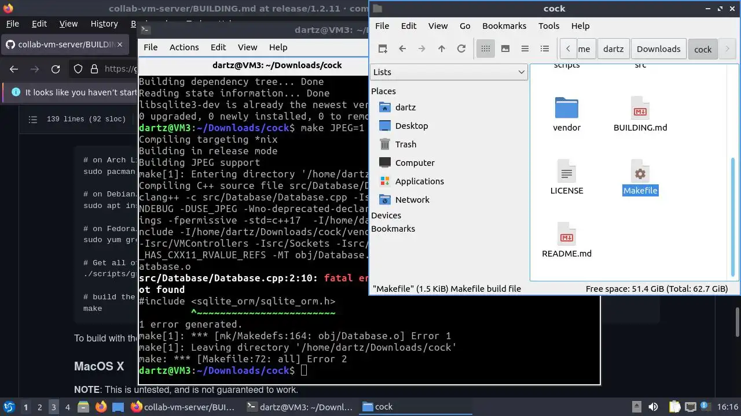Open the Firefox History menu
741x416 pixels.
(x=104, y=24)
